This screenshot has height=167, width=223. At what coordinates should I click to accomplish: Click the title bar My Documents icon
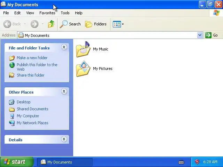(3, 4)
